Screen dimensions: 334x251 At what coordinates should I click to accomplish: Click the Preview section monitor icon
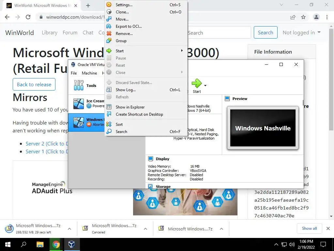click(x=227, y=99)
